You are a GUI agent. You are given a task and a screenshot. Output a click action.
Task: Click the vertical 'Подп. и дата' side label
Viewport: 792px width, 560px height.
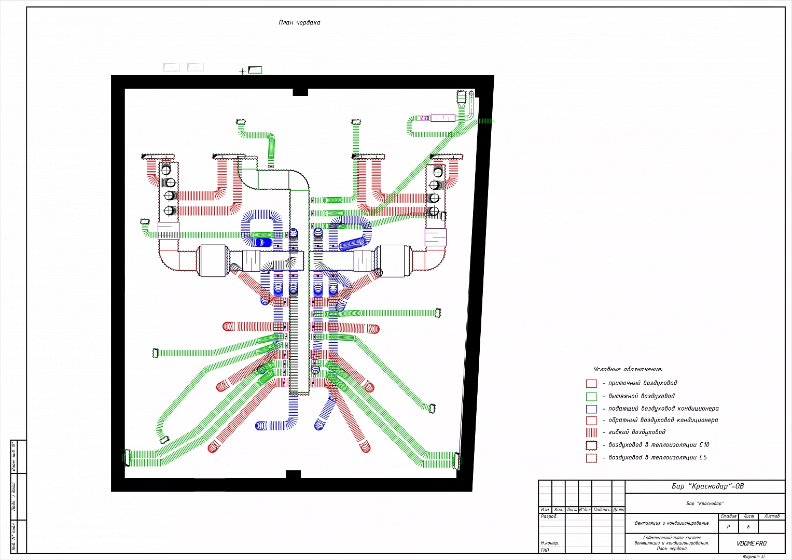(14, 497)
